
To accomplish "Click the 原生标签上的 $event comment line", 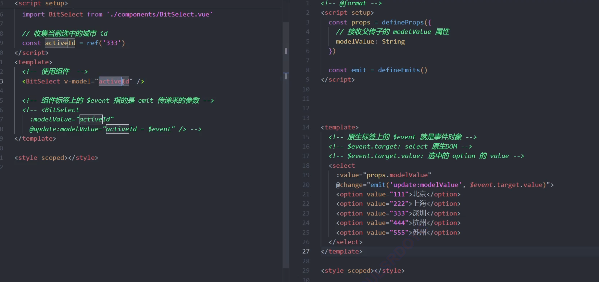I will [x=402, y=137].
